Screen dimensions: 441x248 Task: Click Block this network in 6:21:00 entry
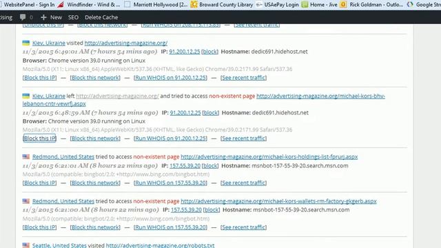tap(95, 227)
